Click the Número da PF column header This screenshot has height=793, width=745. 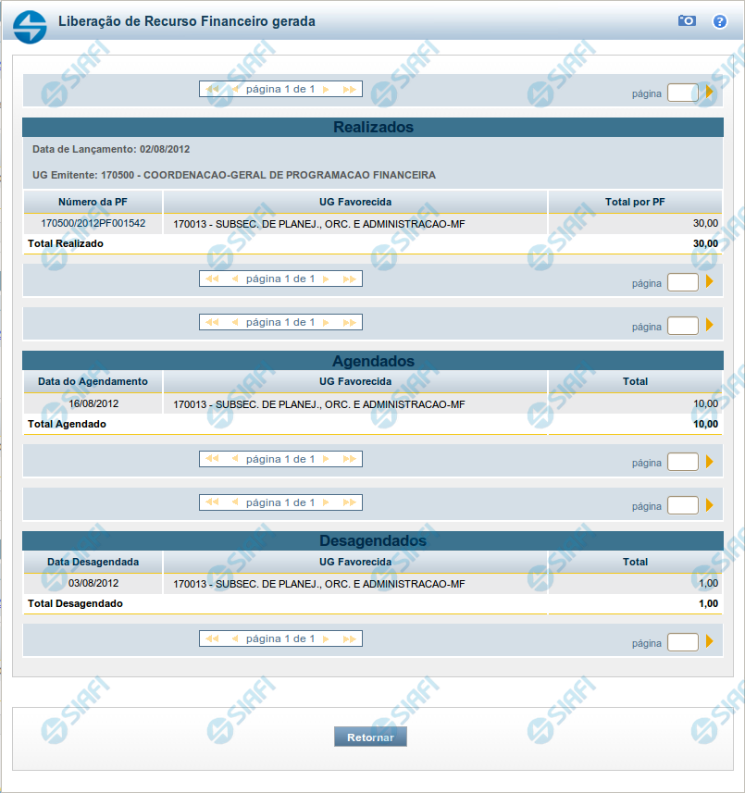point(93,202)
